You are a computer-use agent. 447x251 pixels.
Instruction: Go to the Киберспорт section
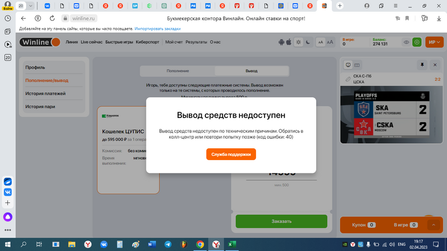coord(147,42)
